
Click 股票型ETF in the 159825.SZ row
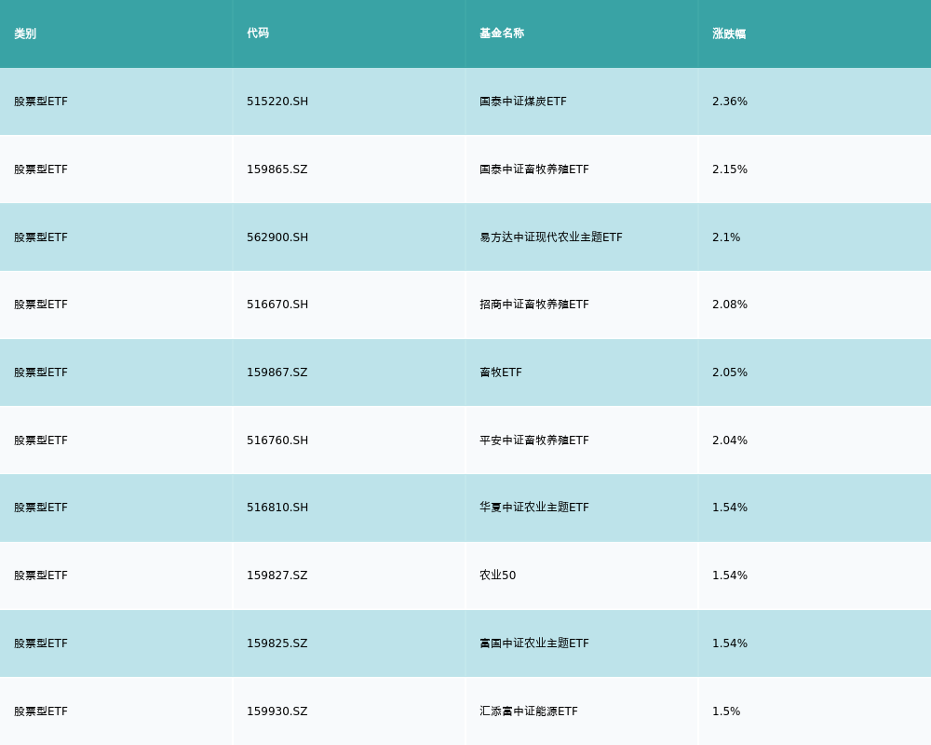pos(41,643)
